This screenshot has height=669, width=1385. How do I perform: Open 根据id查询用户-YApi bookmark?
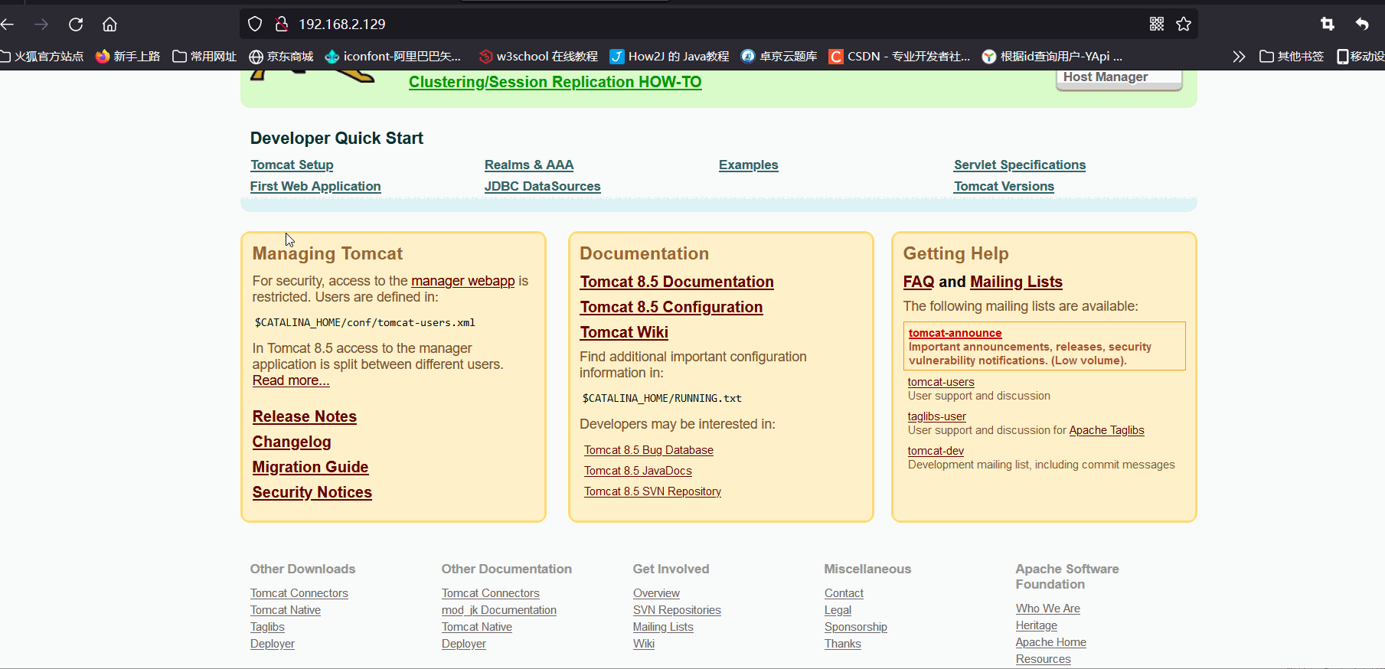[x=1053, y=57]
